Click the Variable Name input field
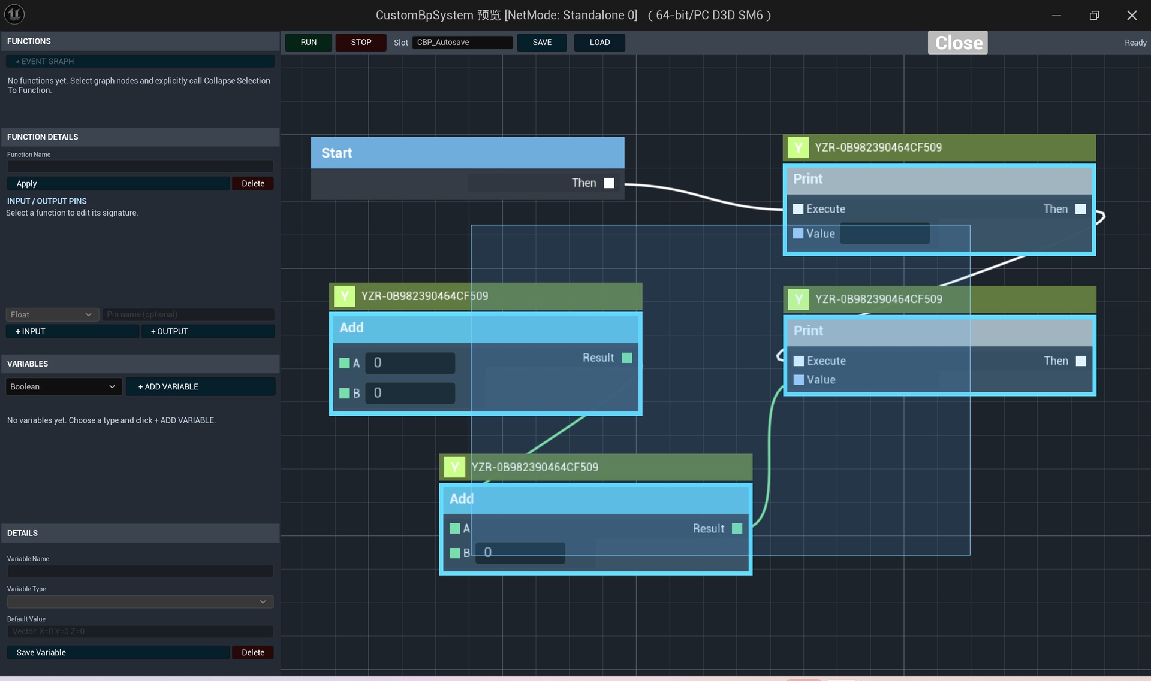 140,571
